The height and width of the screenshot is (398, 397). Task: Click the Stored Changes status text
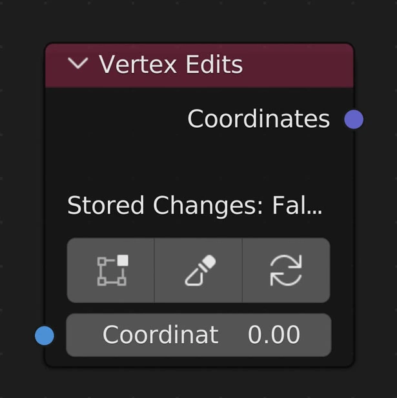point(194,206)
